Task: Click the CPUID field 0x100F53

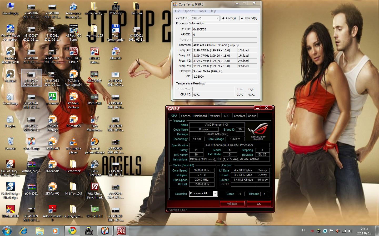Action: (x=225, y=29)
